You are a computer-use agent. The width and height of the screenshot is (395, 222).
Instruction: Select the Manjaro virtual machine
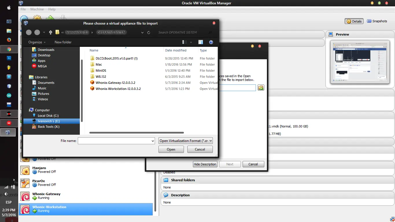click(x=86, y=170)
